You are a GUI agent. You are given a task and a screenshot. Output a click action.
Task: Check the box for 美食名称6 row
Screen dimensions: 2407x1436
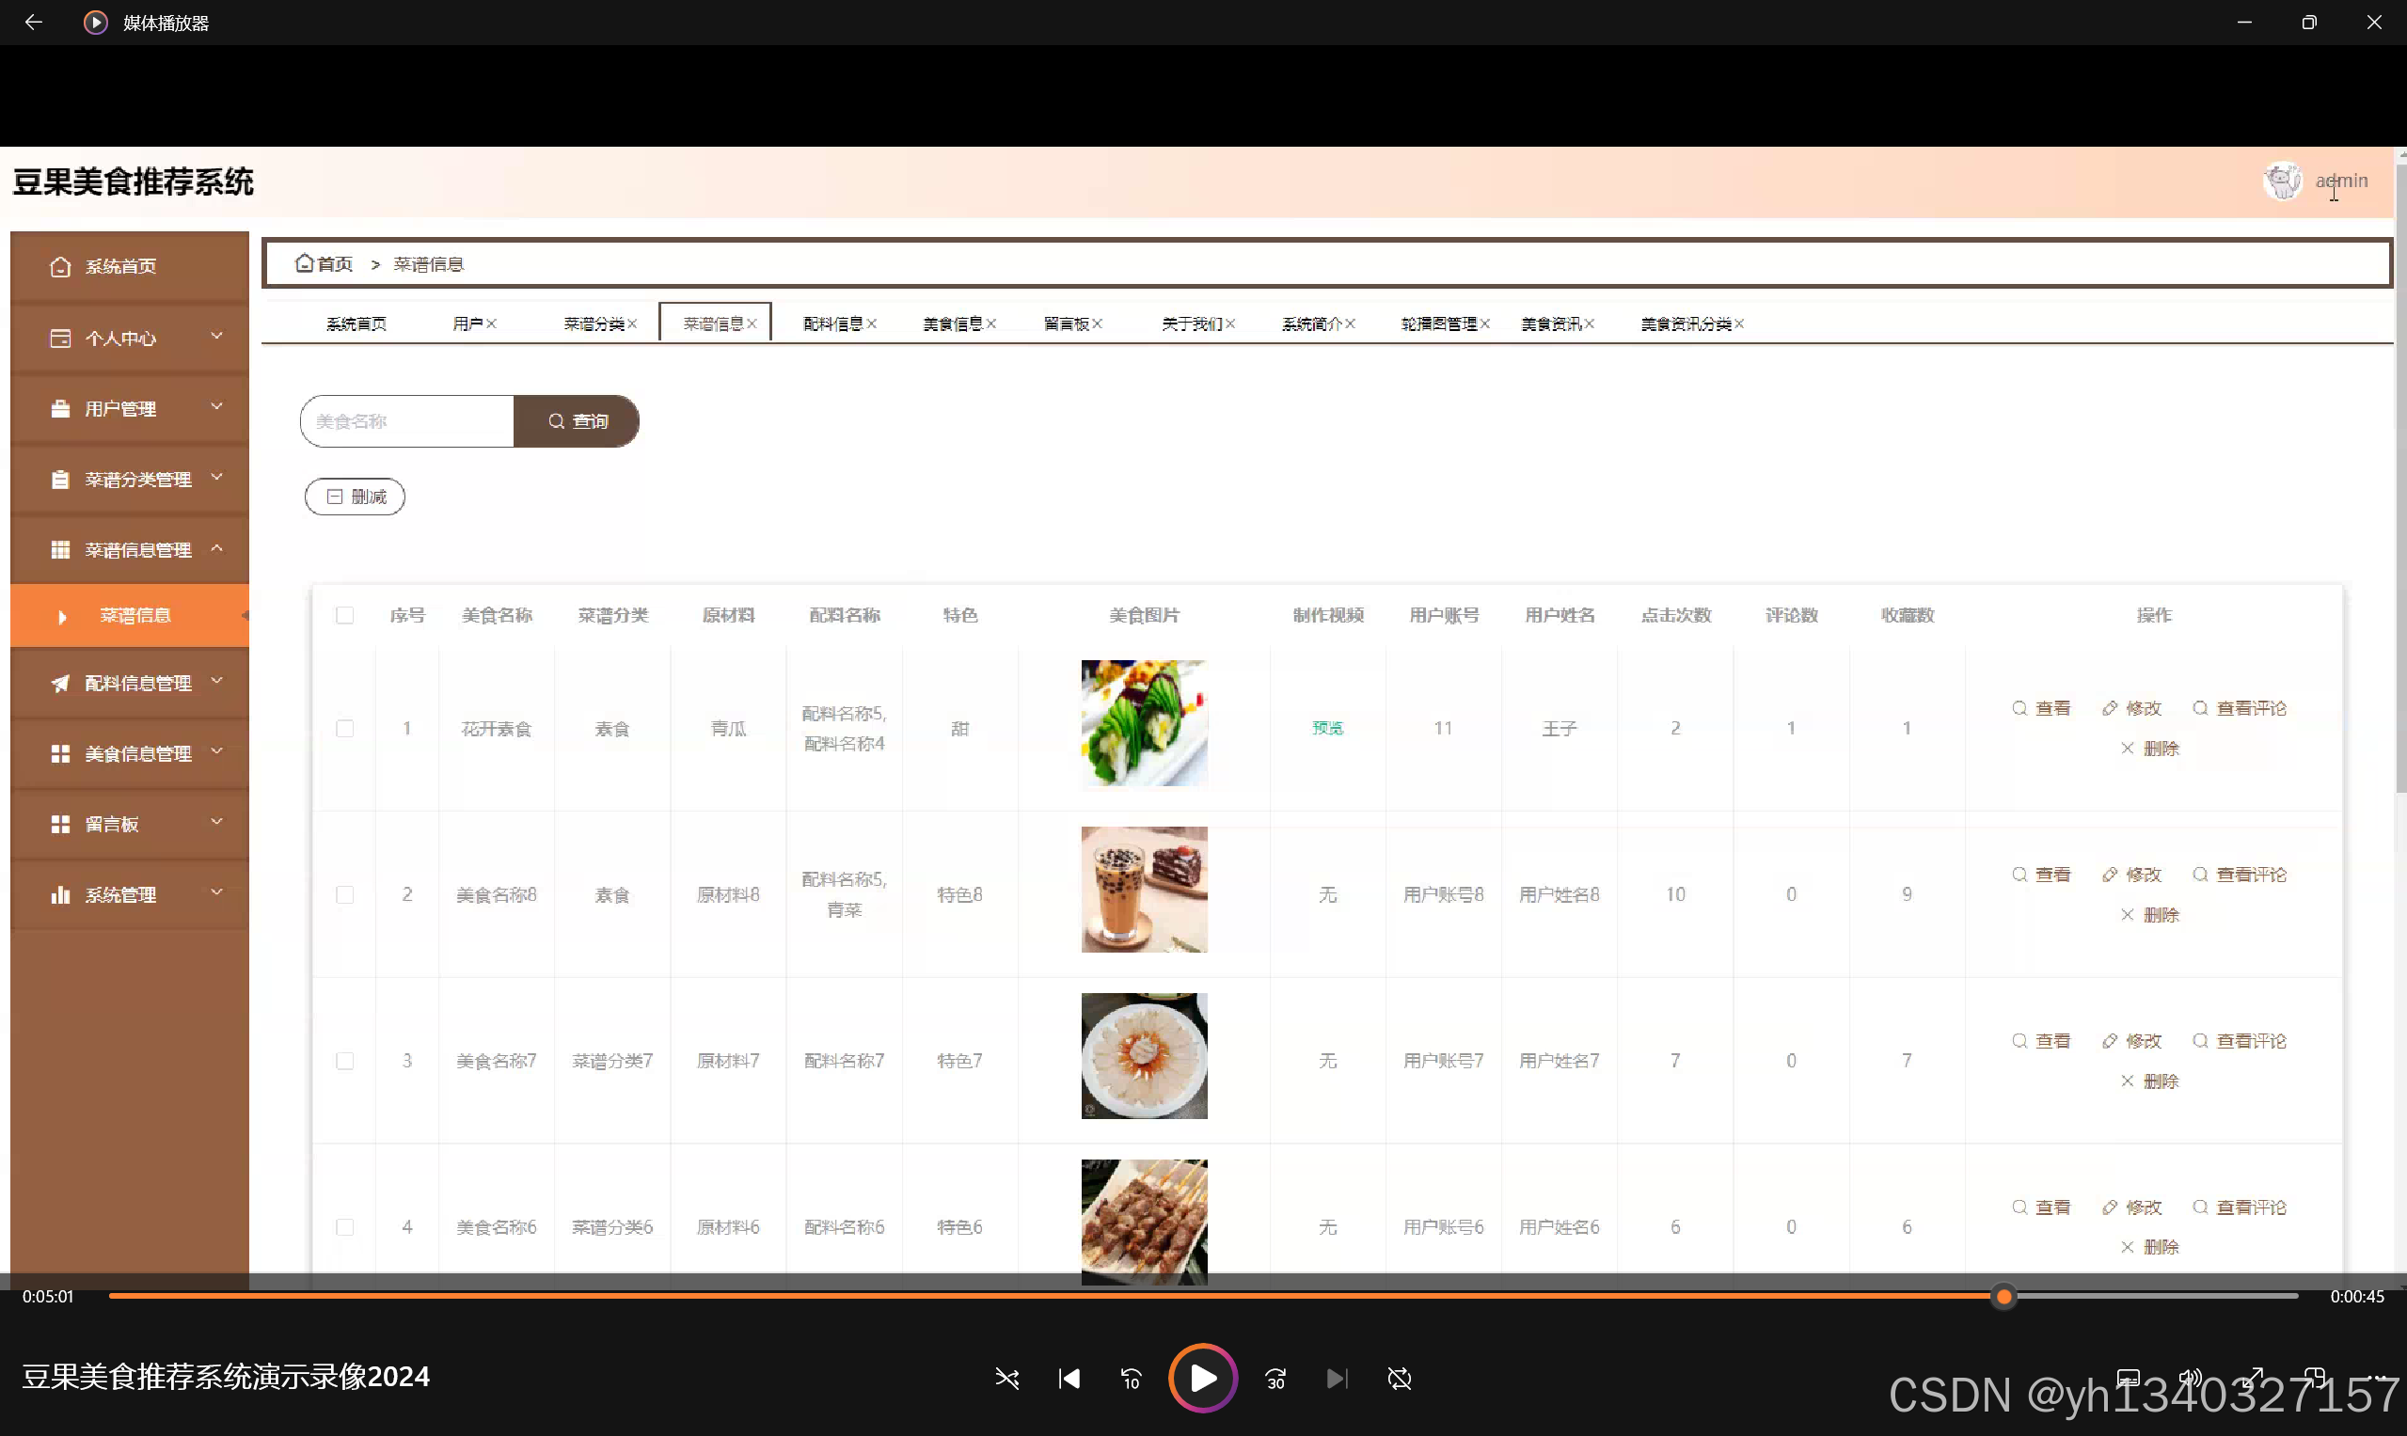pos(344,1227)
